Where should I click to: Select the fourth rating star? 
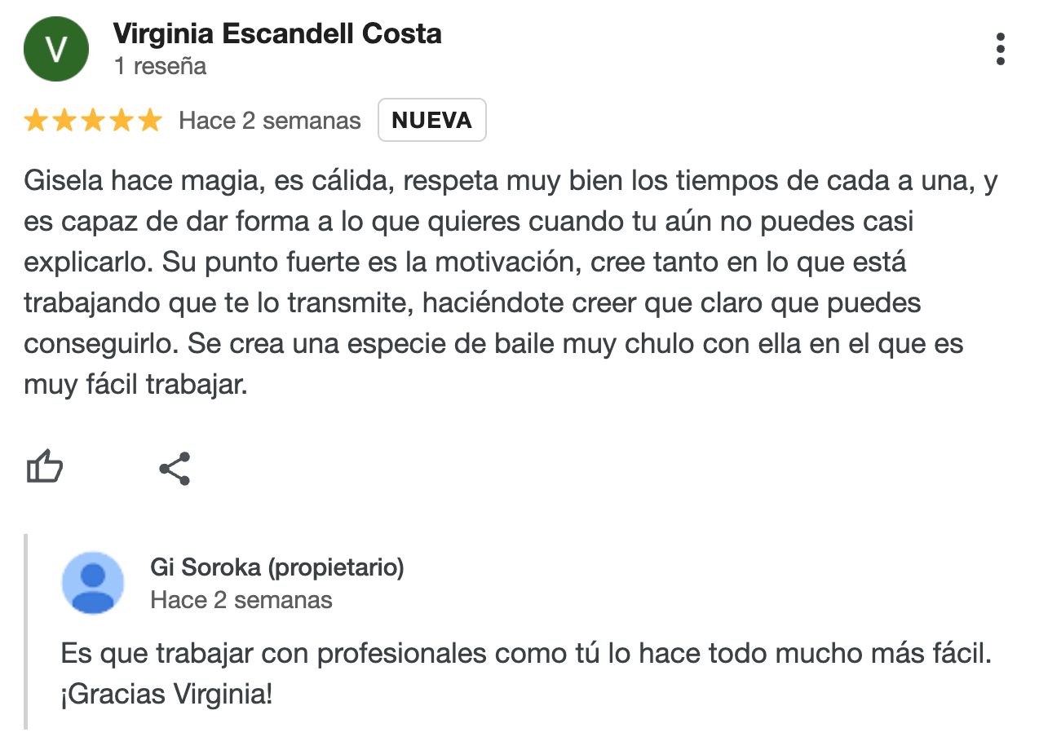(x=122, y=121)
